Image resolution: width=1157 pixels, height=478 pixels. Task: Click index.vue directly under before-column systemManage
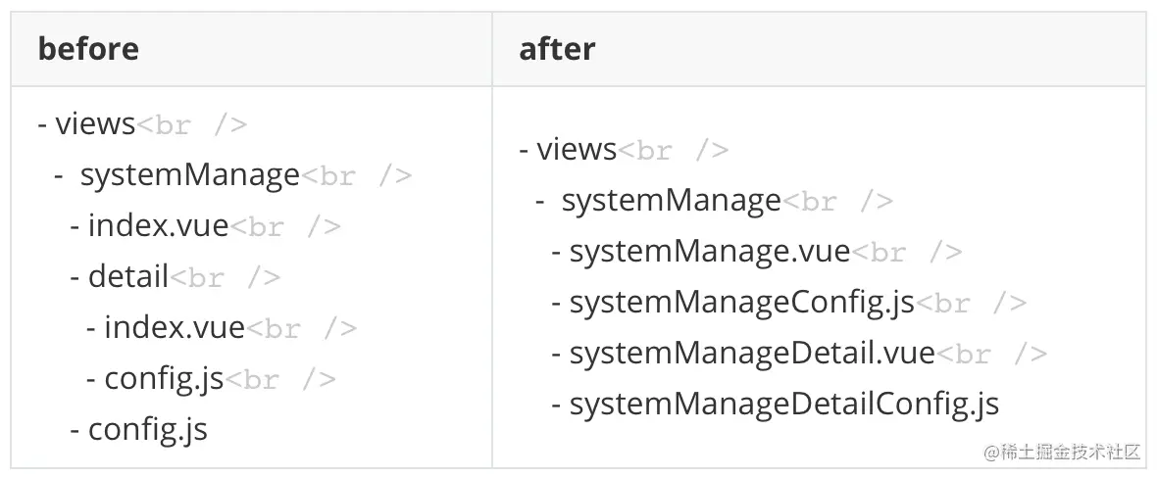[x=158, y=226]
